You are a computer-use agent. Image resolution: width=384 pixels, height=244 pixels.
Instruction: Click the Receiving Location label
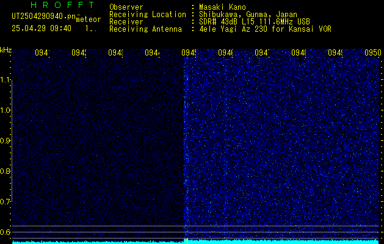point(148,15)
